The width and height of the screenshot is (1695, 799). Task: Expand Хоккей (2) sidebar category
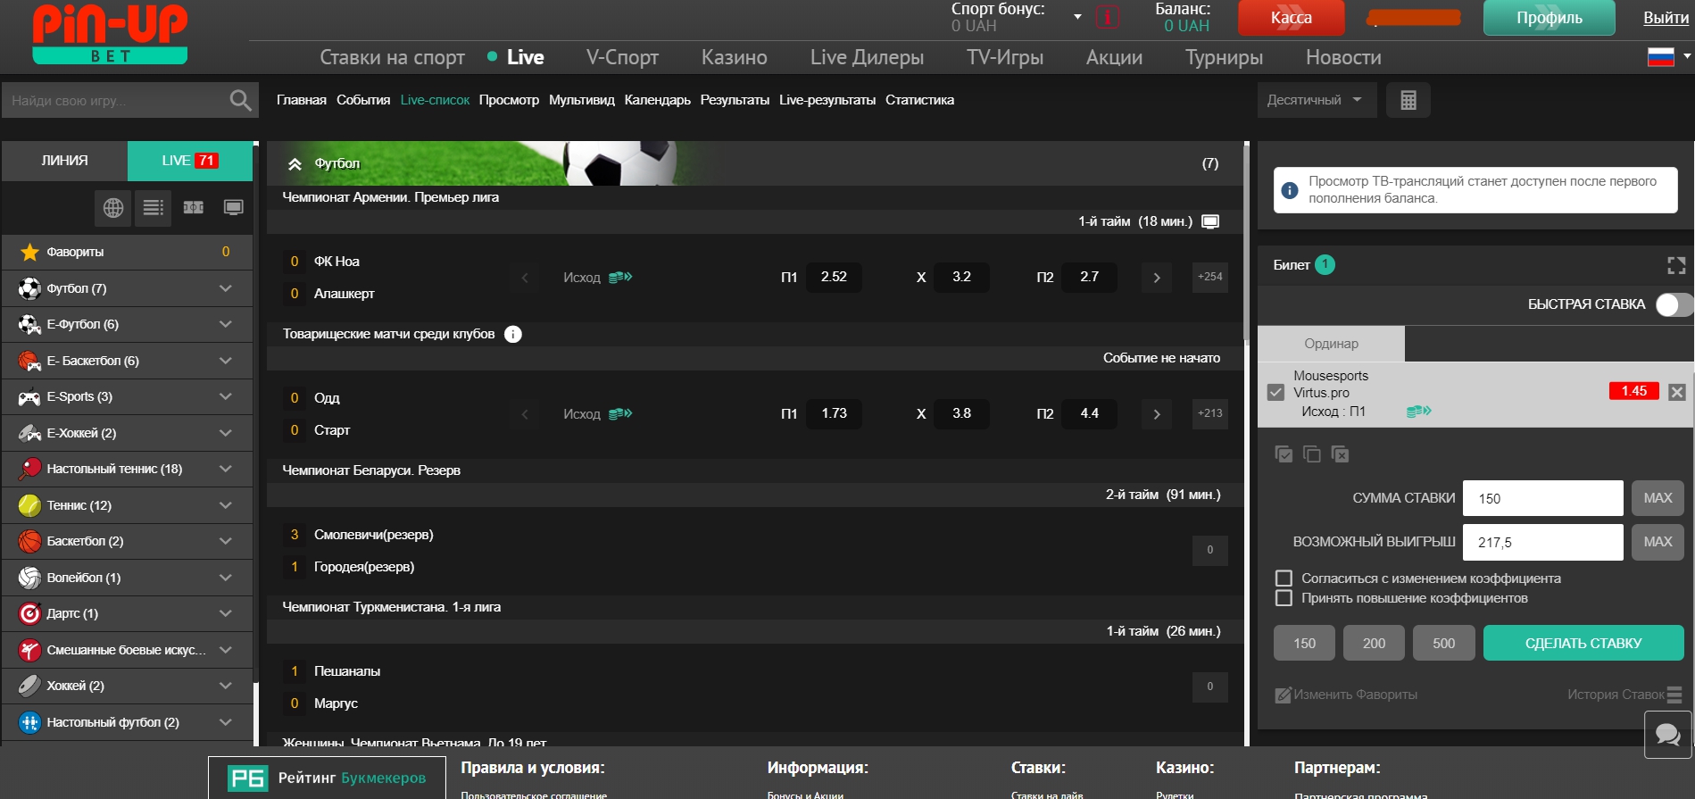[x=127, y=687]
